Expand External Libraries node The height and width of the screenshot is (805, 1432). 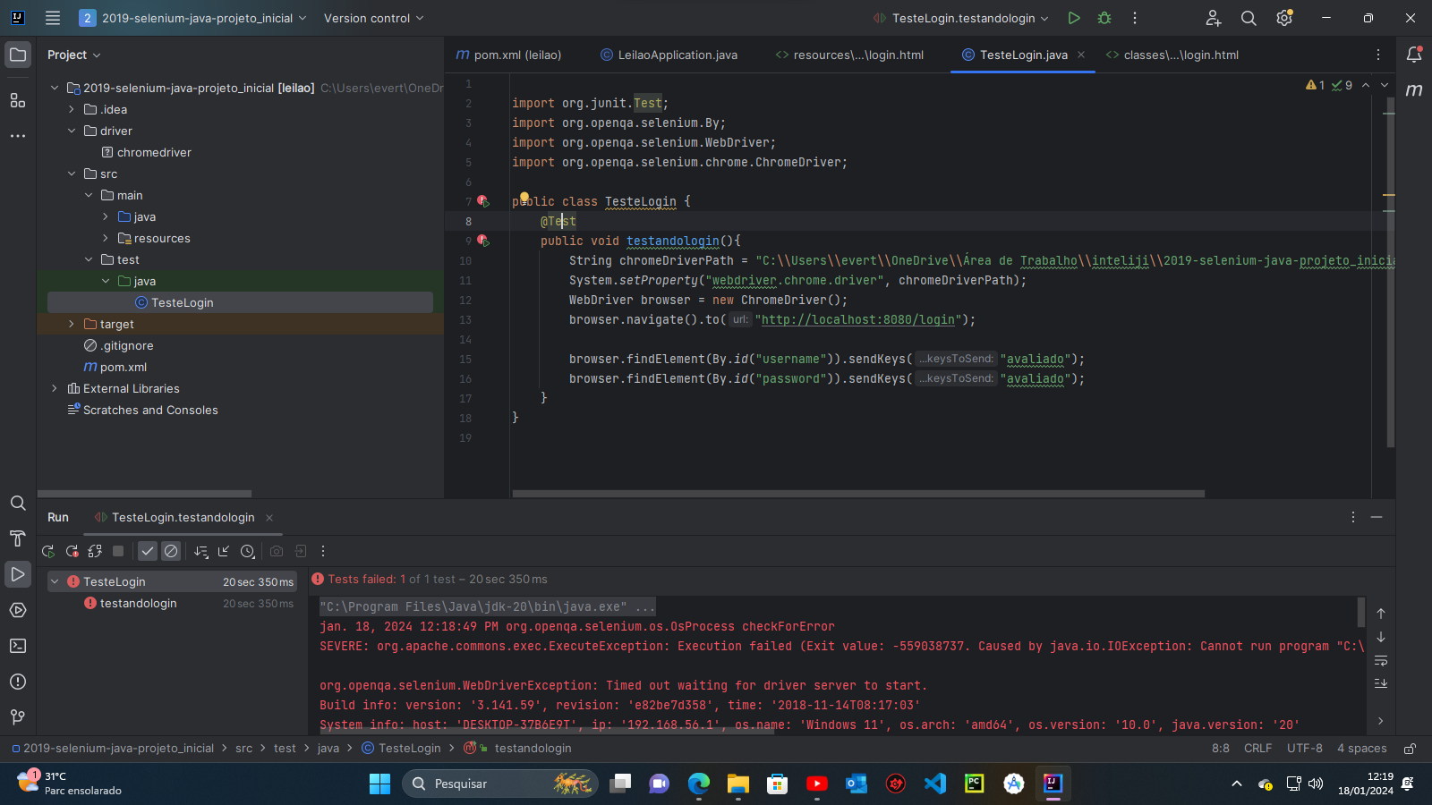(x=55, y=388)
